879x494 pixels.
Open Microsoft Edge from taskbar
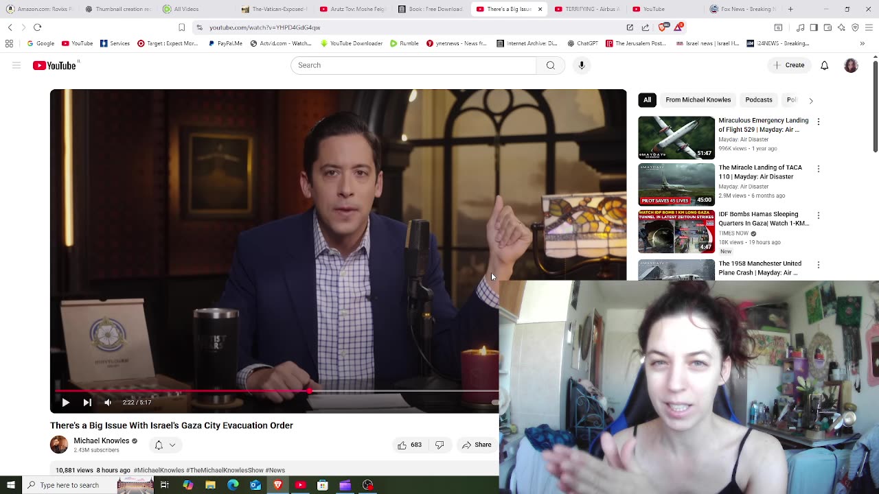click(x=233, y=485)
